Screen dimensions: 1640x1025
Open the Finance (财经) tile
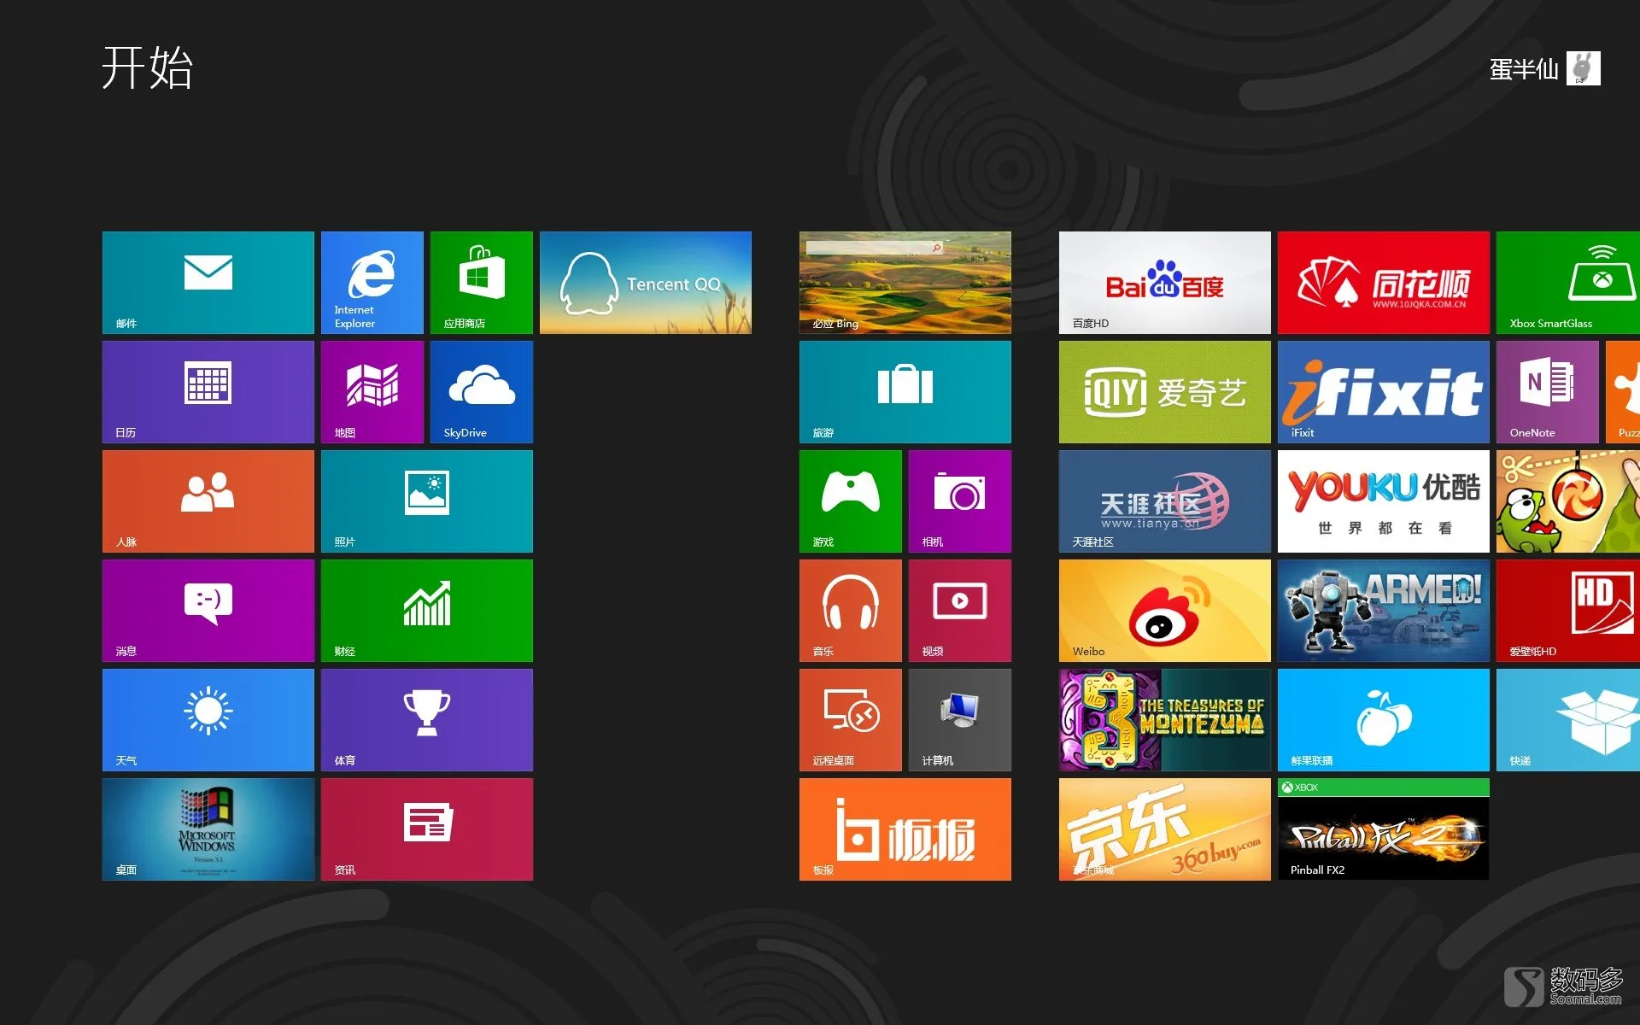point(427,611)
